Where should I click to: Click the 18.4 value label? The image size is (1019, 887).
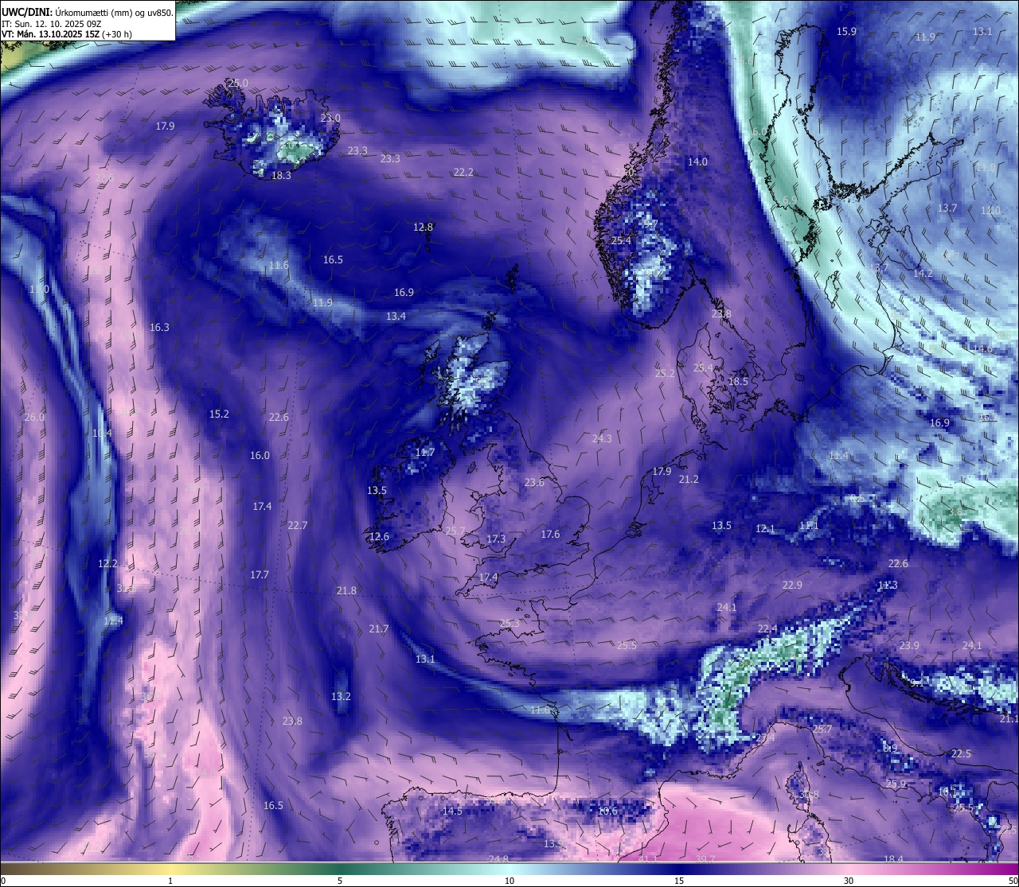(x=893, y=858)
